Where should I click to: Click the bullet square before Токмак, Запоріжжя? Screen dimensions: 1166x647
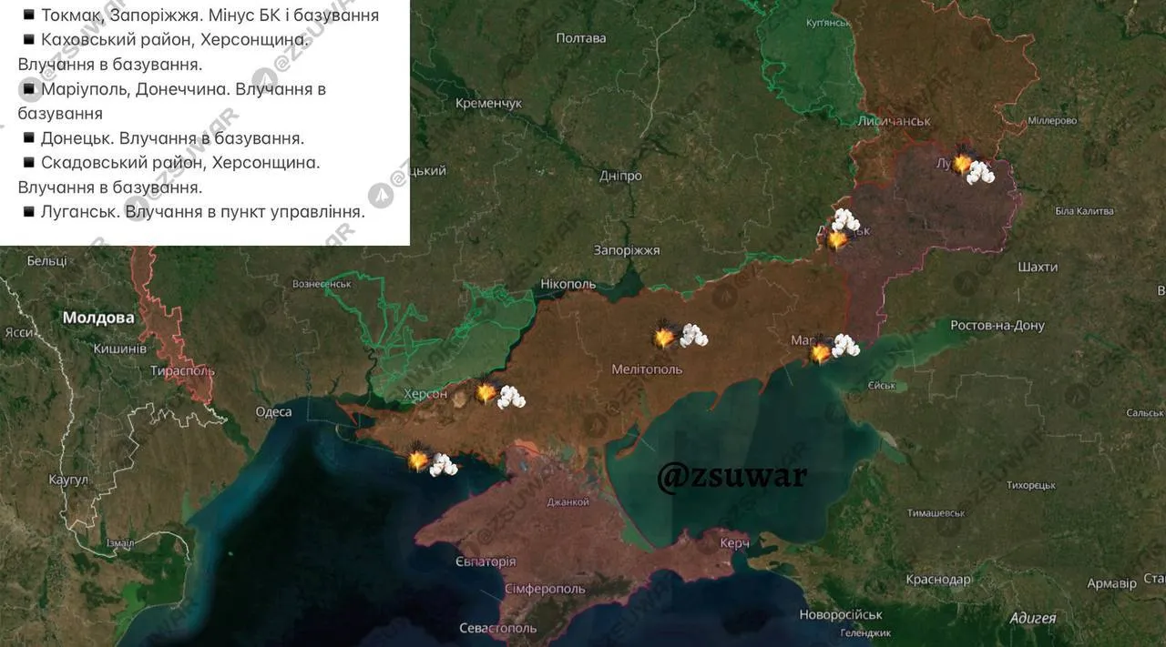pyautogui.click(x=29, y=15)
